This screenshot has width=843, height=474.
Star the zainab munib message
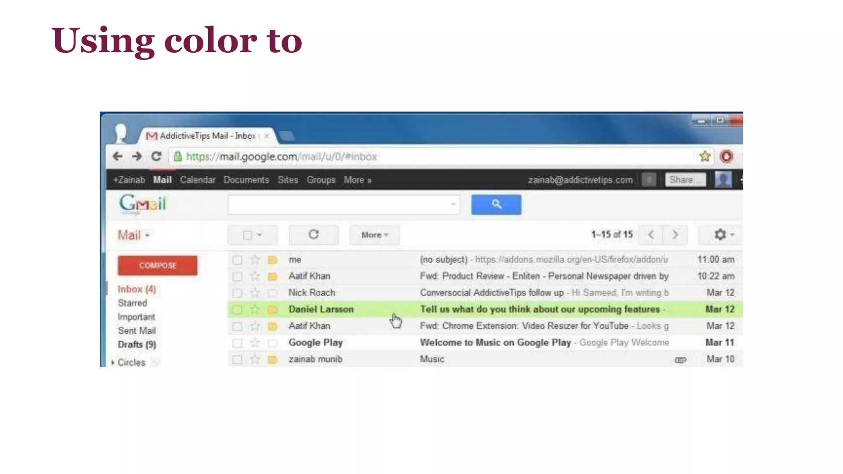pos(255,359)
